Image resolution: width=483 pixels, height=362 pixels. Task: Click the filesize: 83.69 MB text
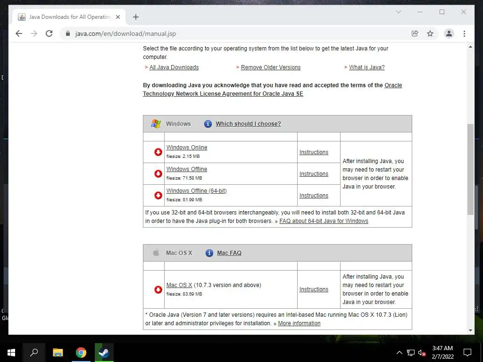click(x=184, y=294)
